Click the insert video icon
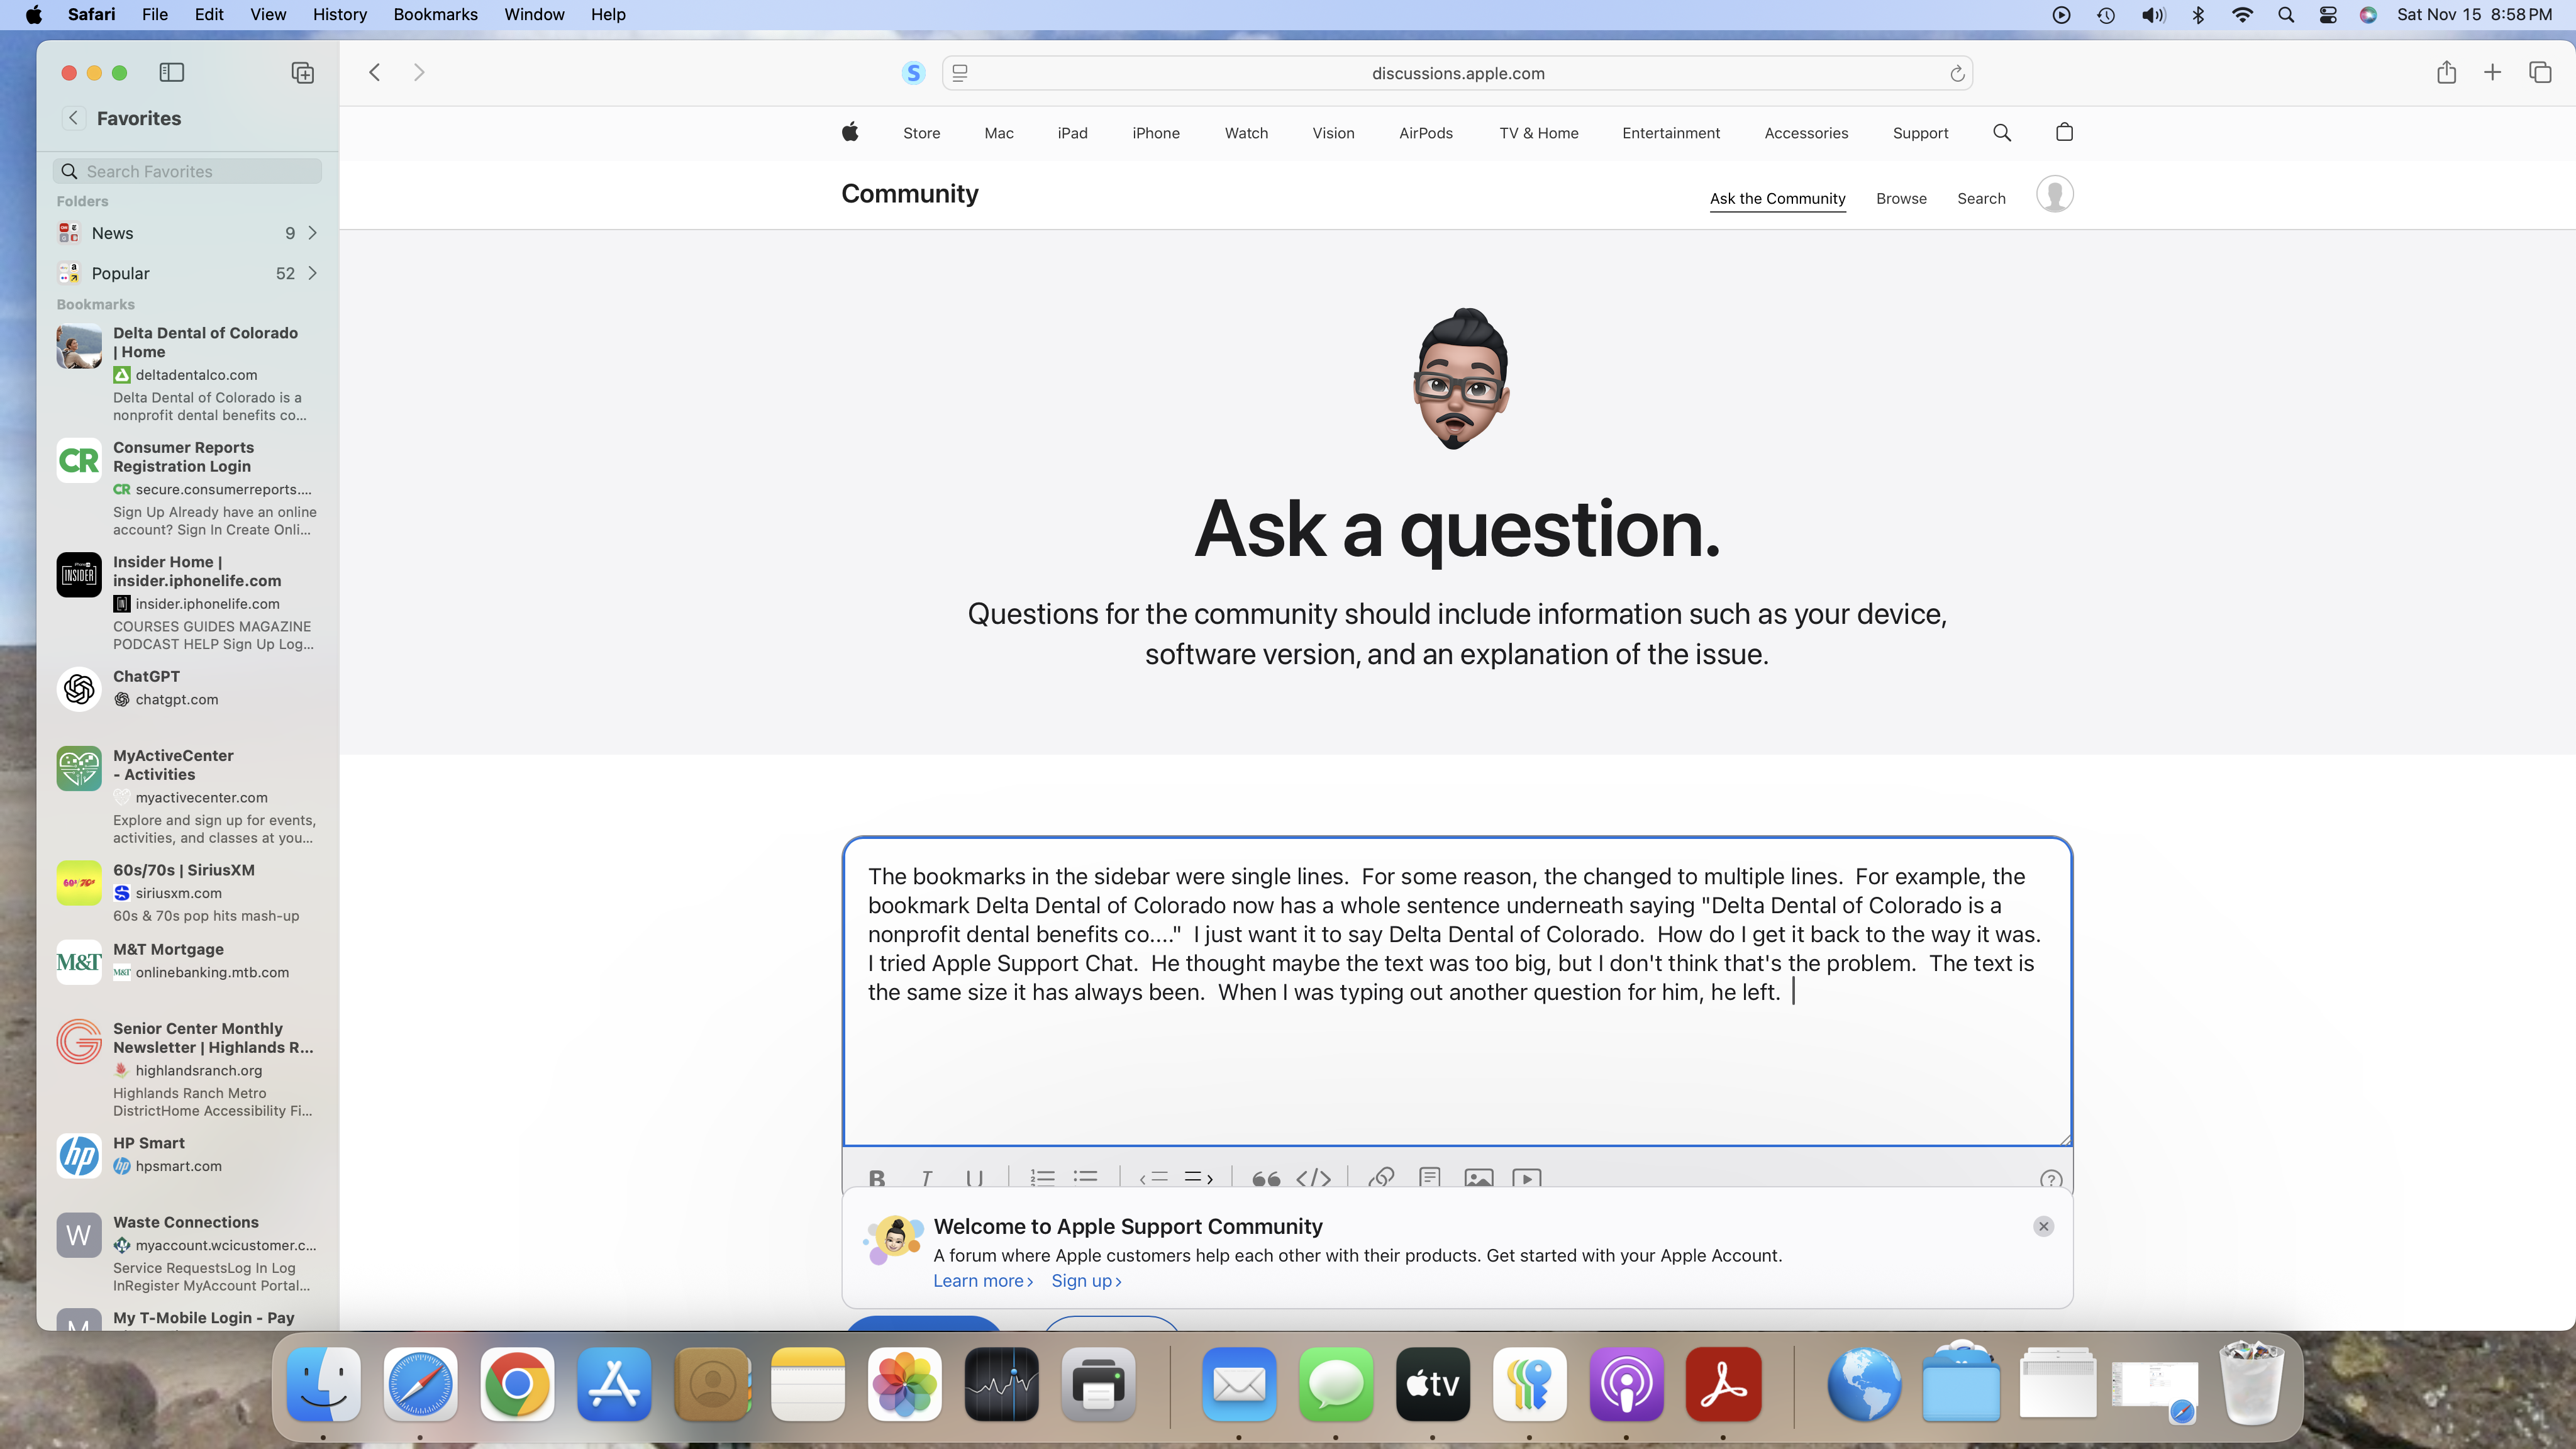 pyautogui.click(x=1526, y=1178)
